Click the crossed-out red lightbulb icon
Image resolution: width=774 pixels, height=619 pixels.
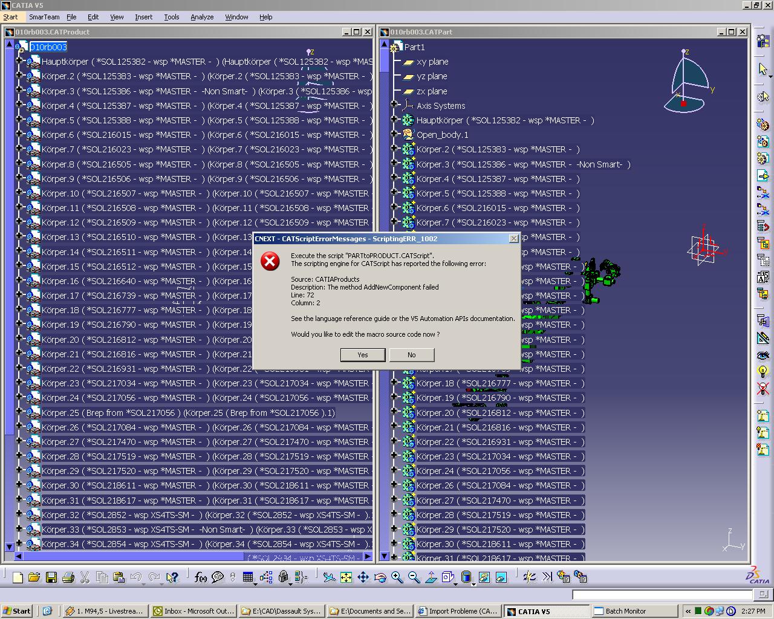[763, 388]
